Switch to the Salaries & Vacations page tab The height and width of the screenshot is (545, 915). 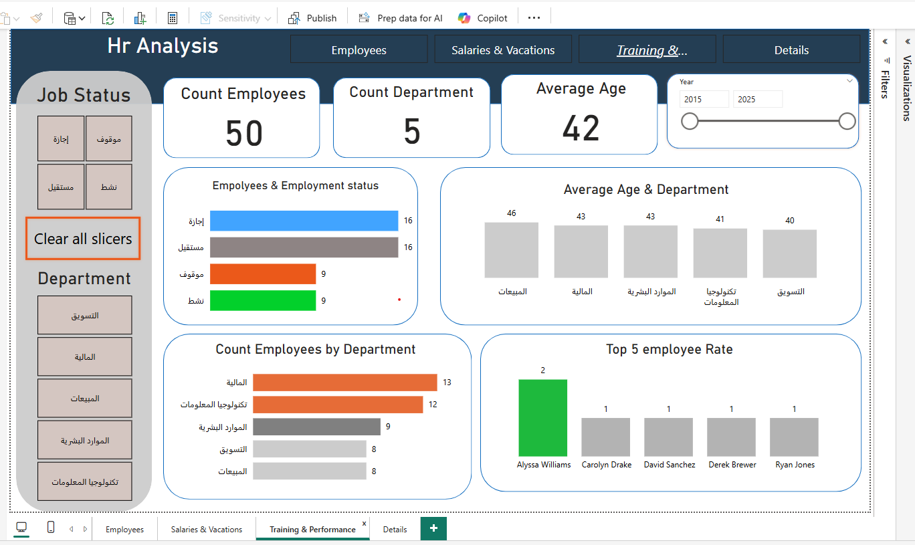(x=207, y=529)
